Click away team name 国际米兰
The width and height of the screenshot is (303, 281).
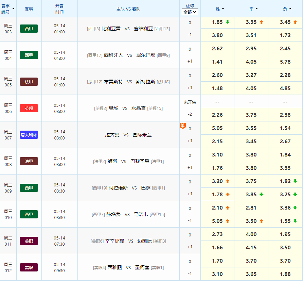click(142, 135)
